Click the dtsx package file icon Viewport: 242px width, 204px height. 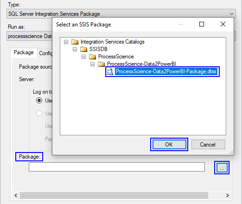point(110,71)
